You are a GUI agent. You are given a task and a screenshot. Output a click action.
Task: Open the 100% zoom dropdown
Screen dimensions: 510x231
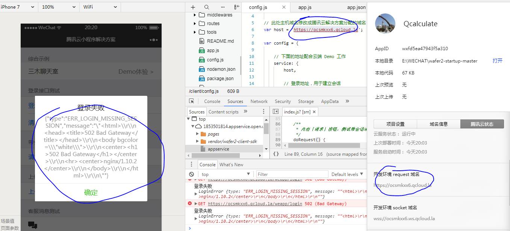tap(58, 7)
